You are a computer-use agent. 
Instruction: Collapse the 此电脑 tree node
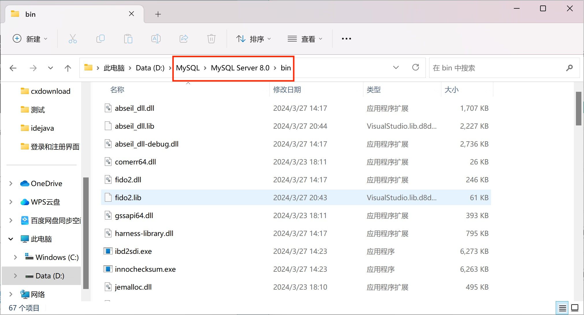click(x=11, y=239)
